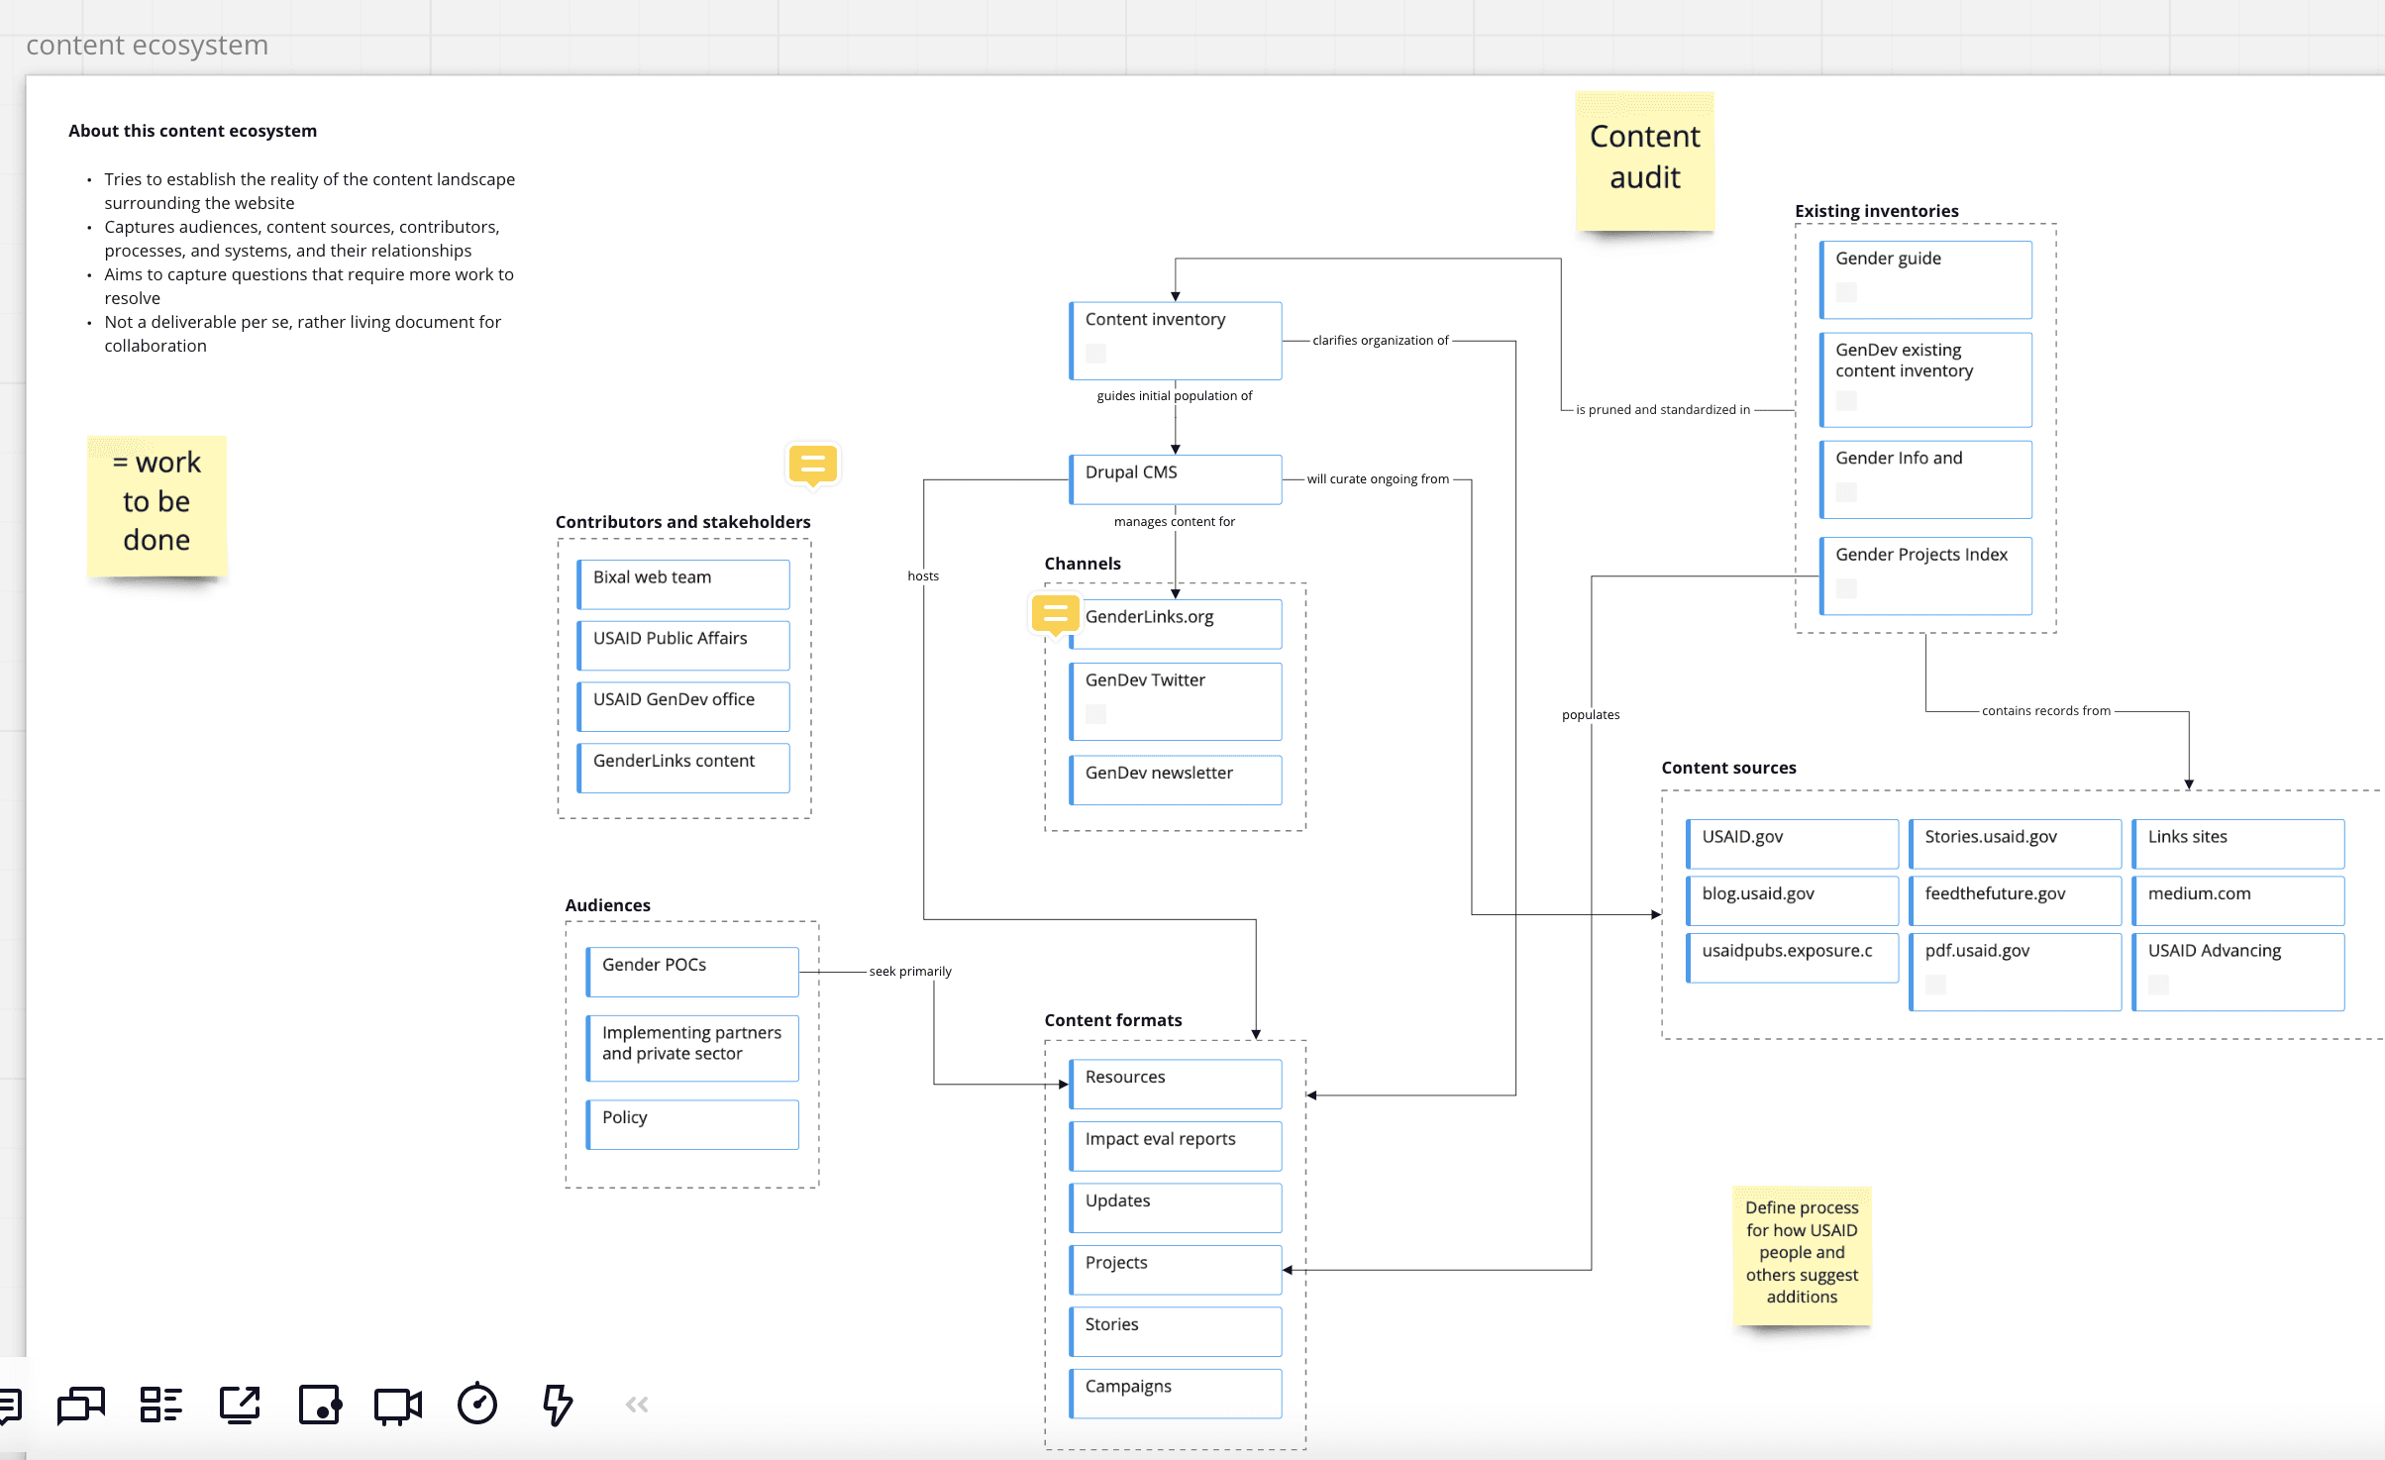Select the 'GenDev existing content inventory' card
The image size is (2385, 1460).
[1926, 380]
